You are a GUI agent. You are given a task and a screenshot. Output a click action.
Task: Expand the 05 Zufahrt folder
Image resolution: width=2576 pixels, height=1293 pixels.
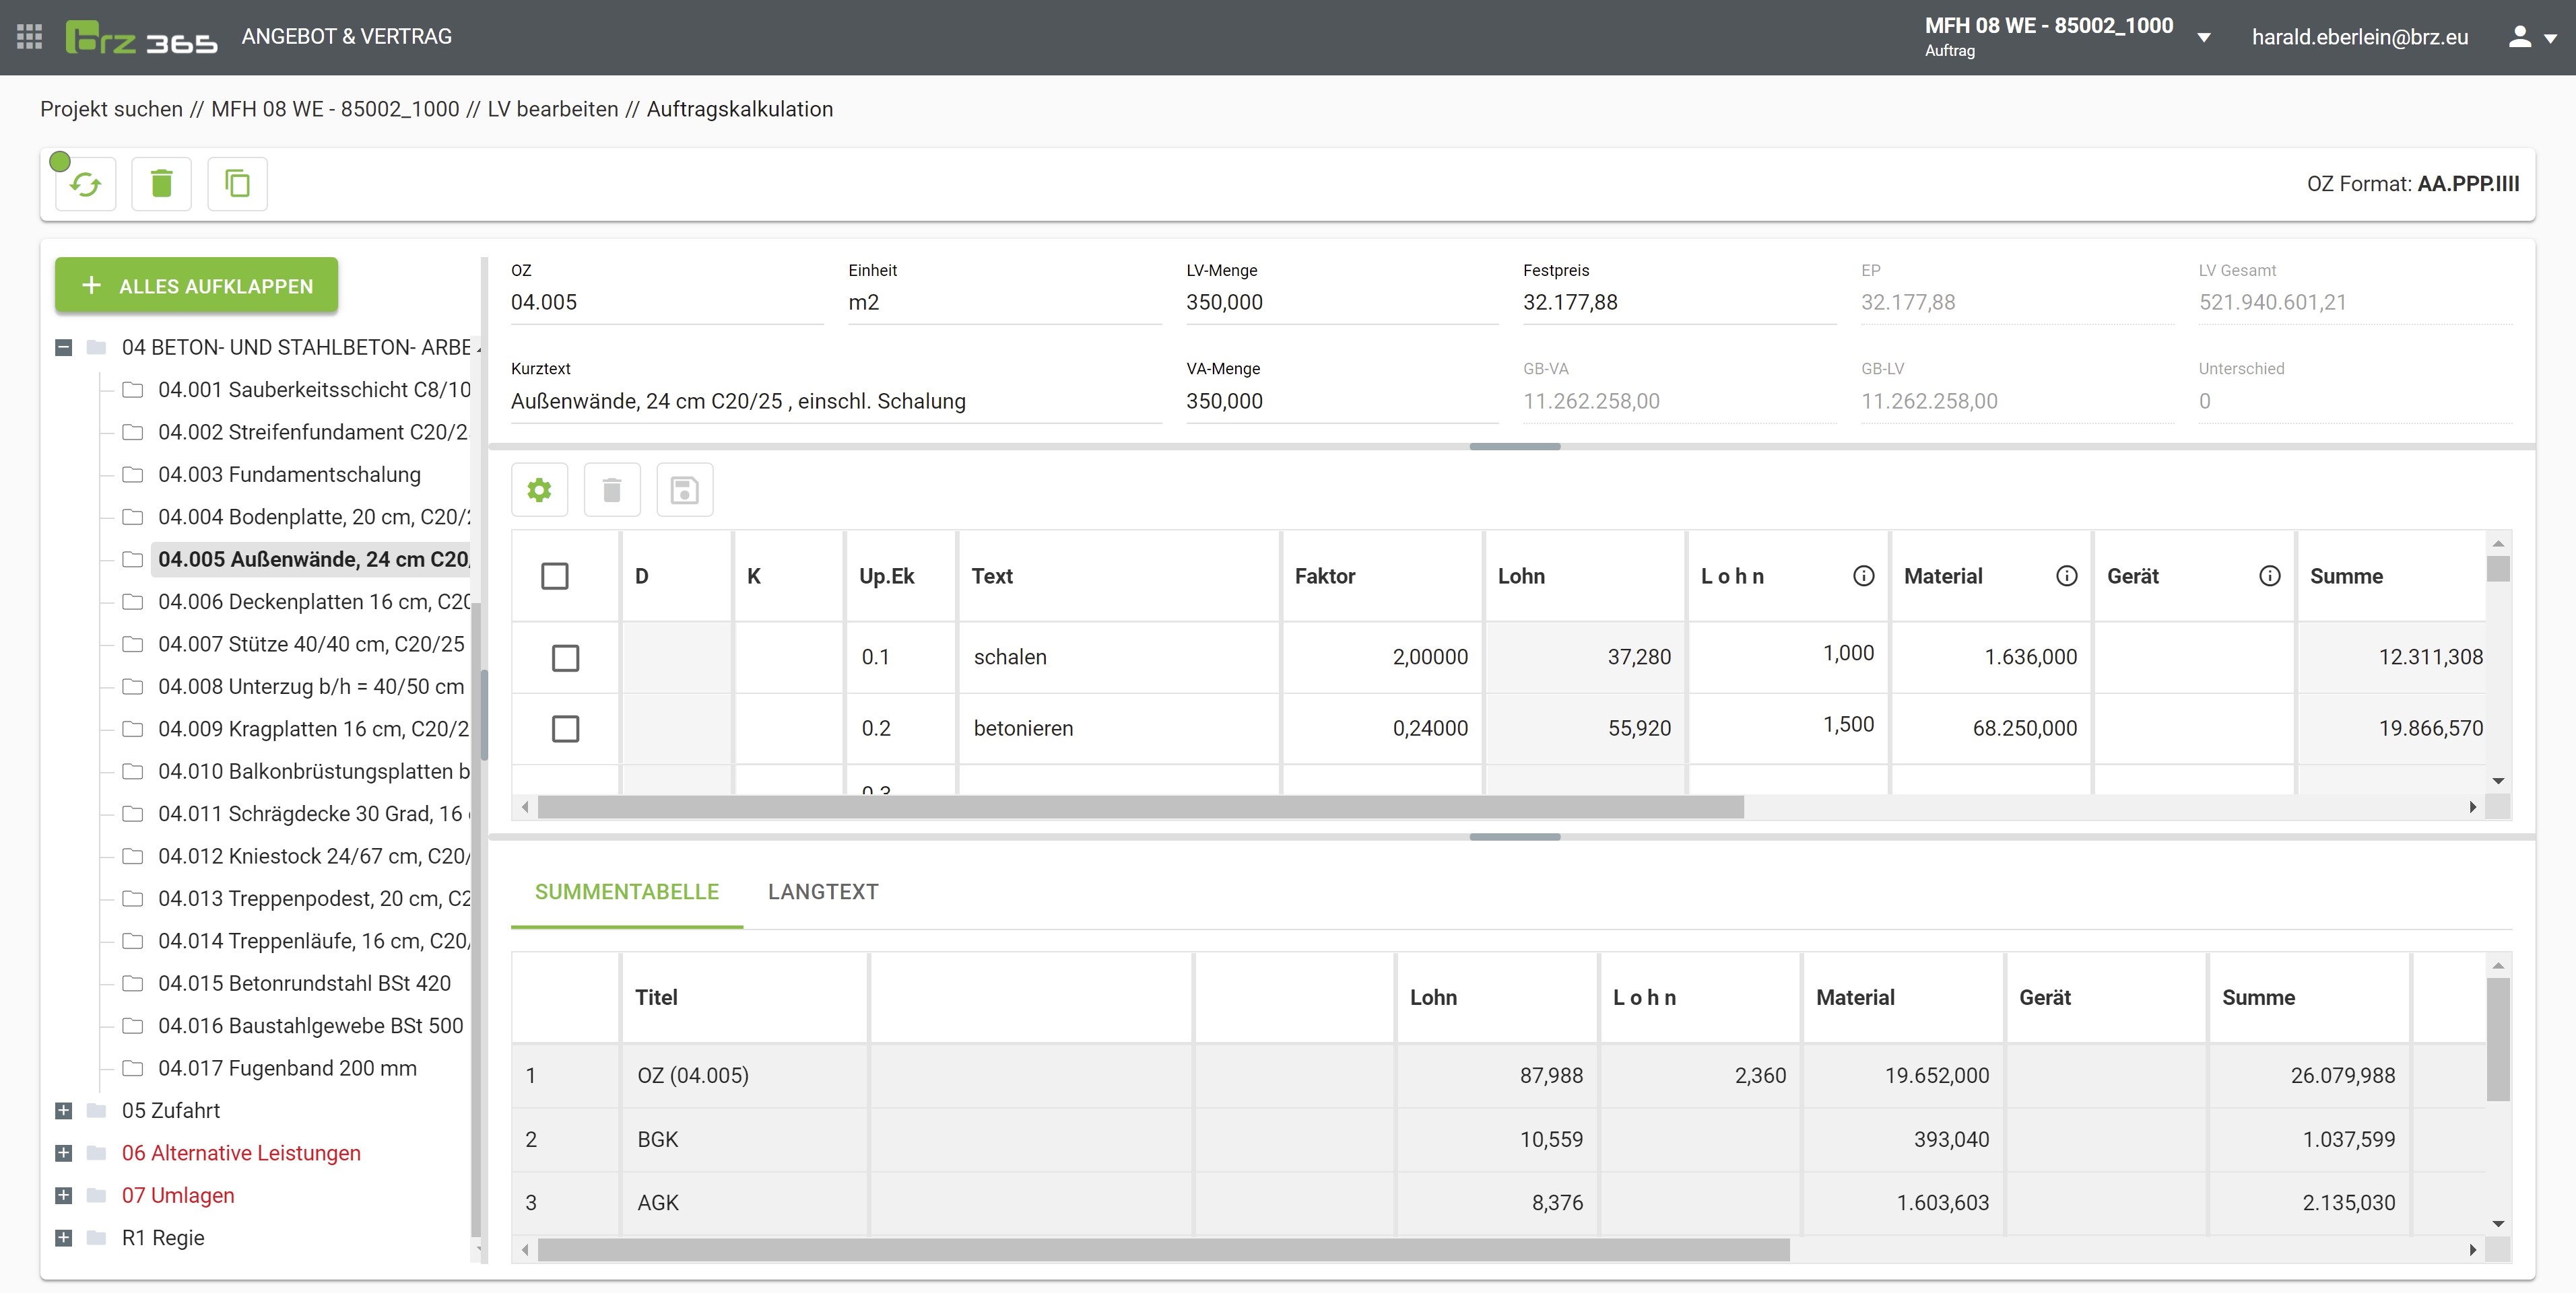click(x=64, y=1110)
